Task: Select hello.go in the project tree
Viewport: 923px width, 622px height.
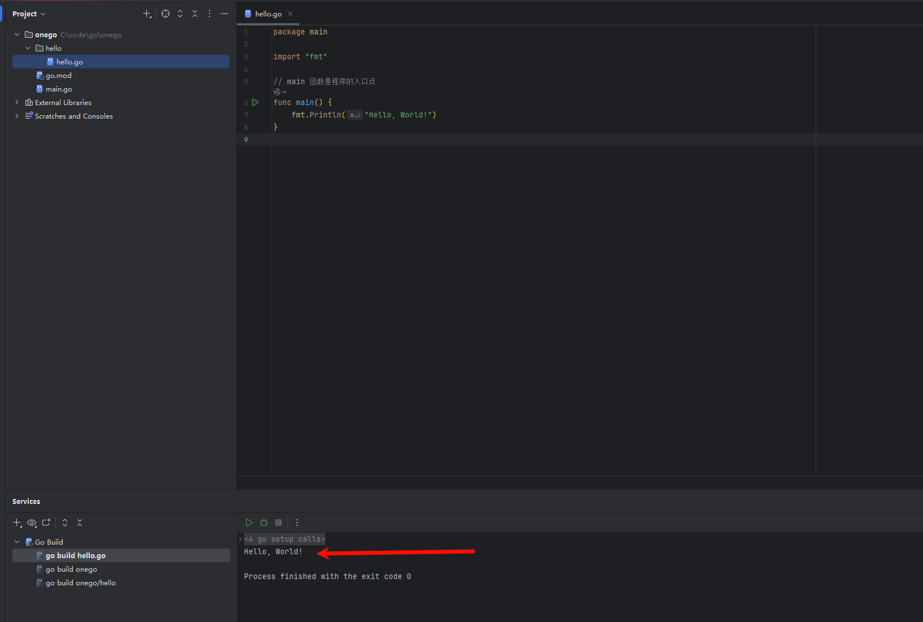Action: point(121,62)
